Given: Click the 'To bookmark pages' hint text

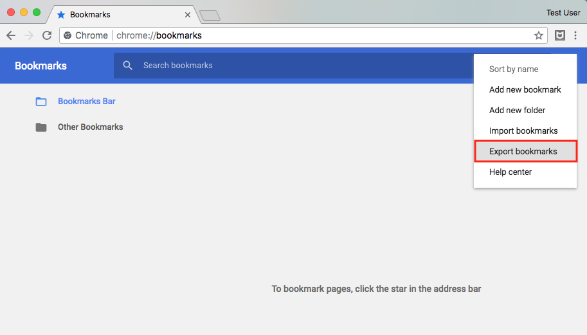Looking at the screenshot, I should (x=376, y=289).
